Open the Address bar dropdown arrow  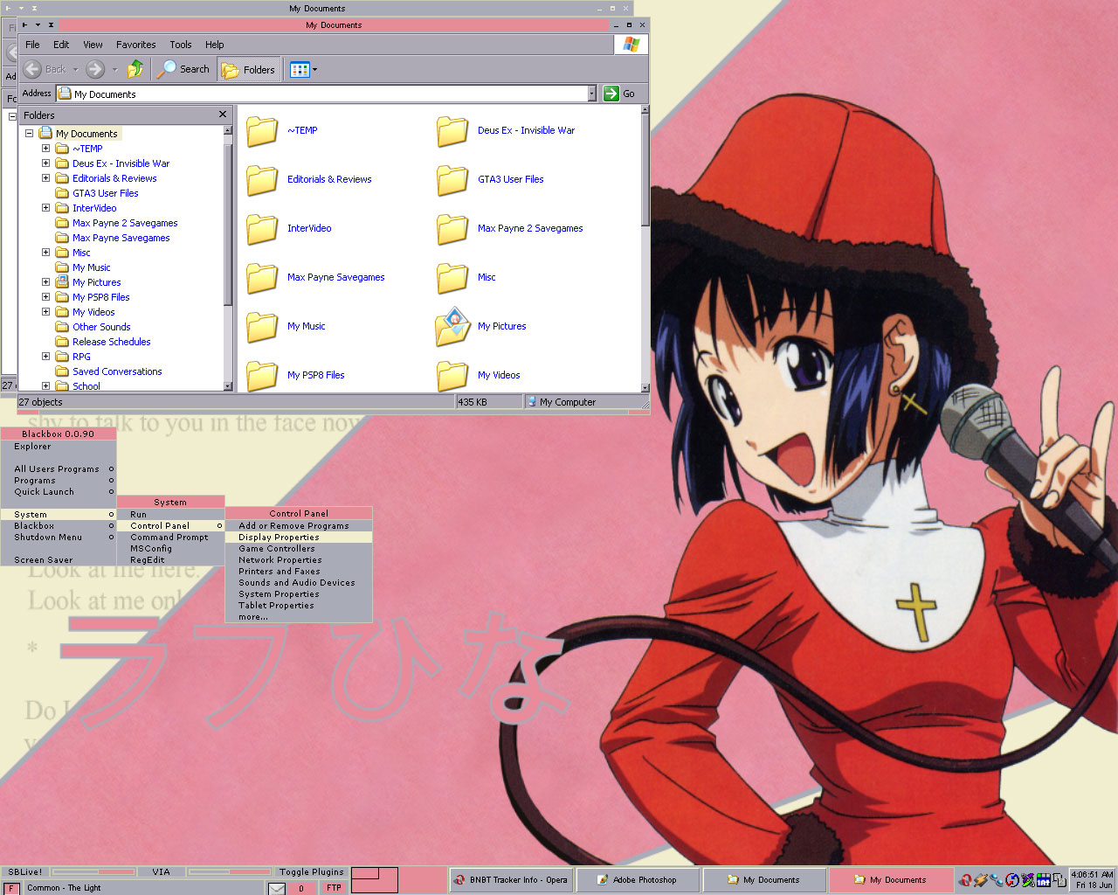[591, 94]
